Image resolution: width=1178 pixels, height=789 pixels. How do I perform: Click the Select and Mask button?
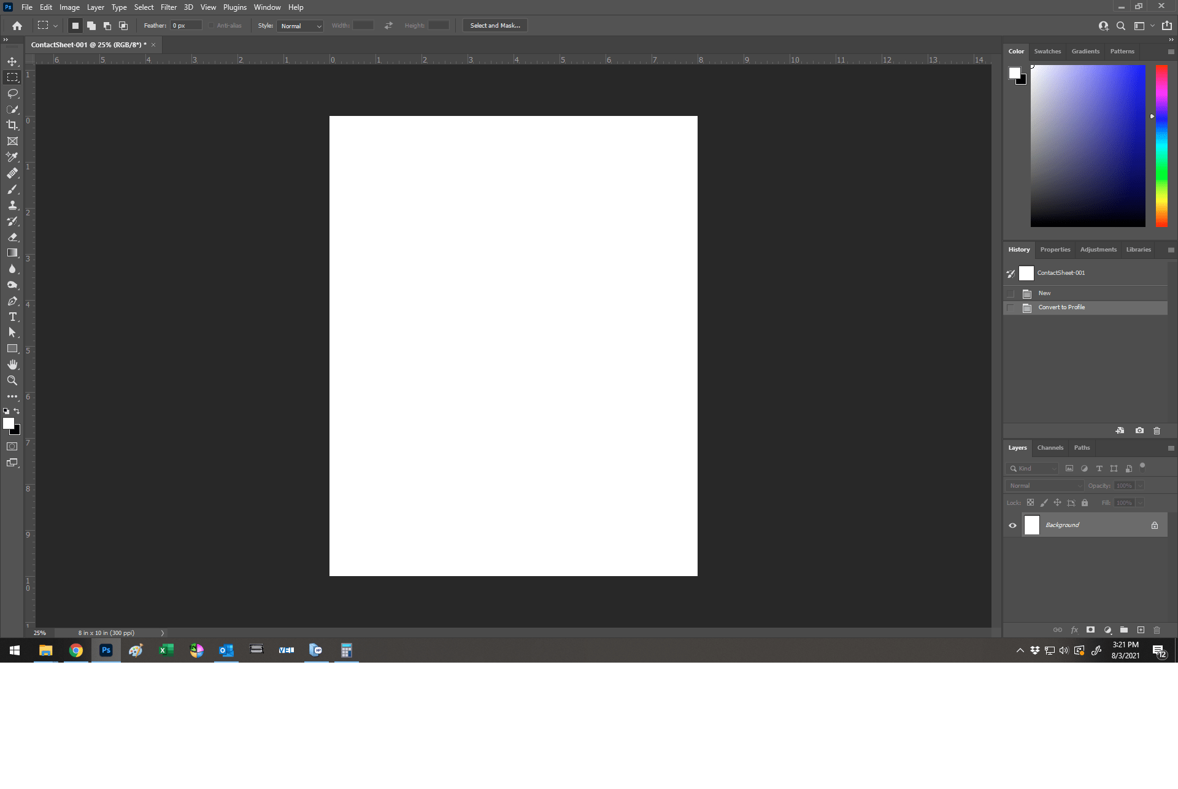495,26
